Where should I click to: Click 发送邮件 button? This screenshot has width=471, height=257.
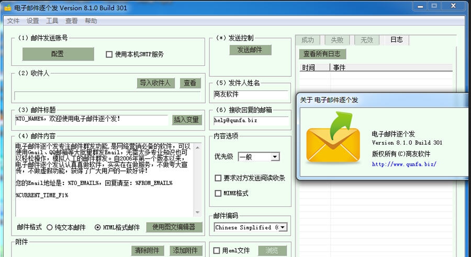pos(250,50)
